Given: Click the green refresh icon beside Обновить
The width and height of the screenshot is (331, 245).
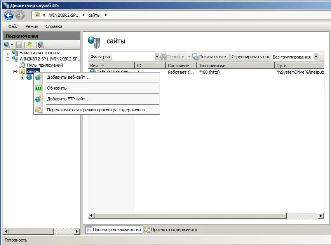Looking at the screenshot, I should (x=38, y=88).
